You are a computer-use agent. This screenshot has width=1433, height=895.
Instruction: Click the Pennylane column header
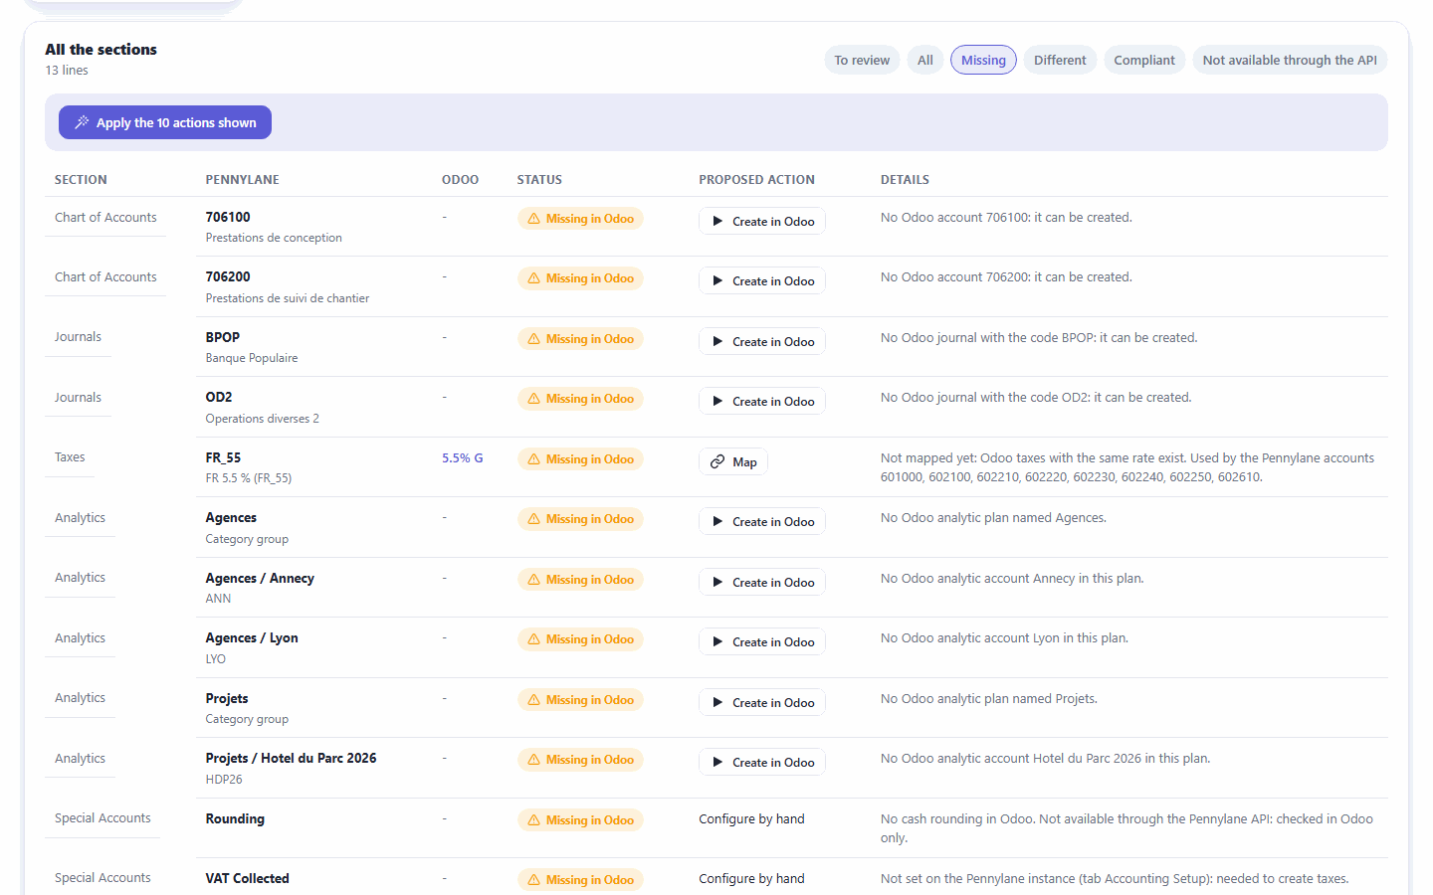pos(243,180)
